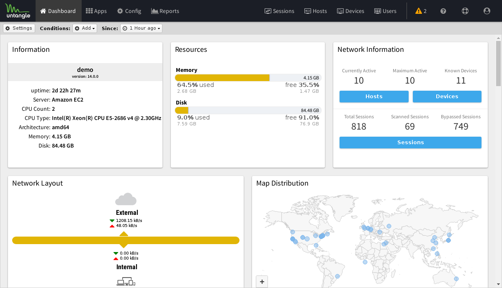Click the scroll up arrow

tap(499, 38)
